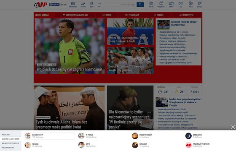Play the Przeboje we dwoje hearts icon
Screen dimensions: 236x151
188,145
